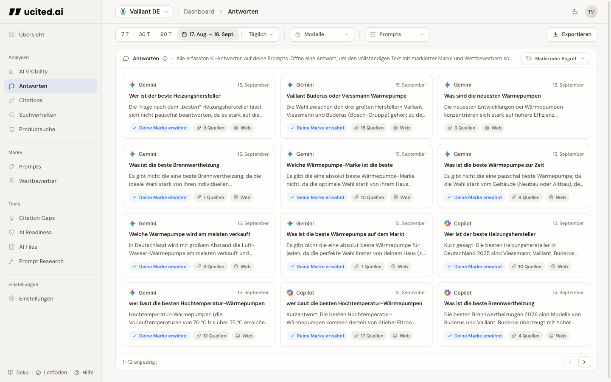This screenshot has width=611, height=382.
Task: Open Wettbewerber page
Action: point(50,181)
